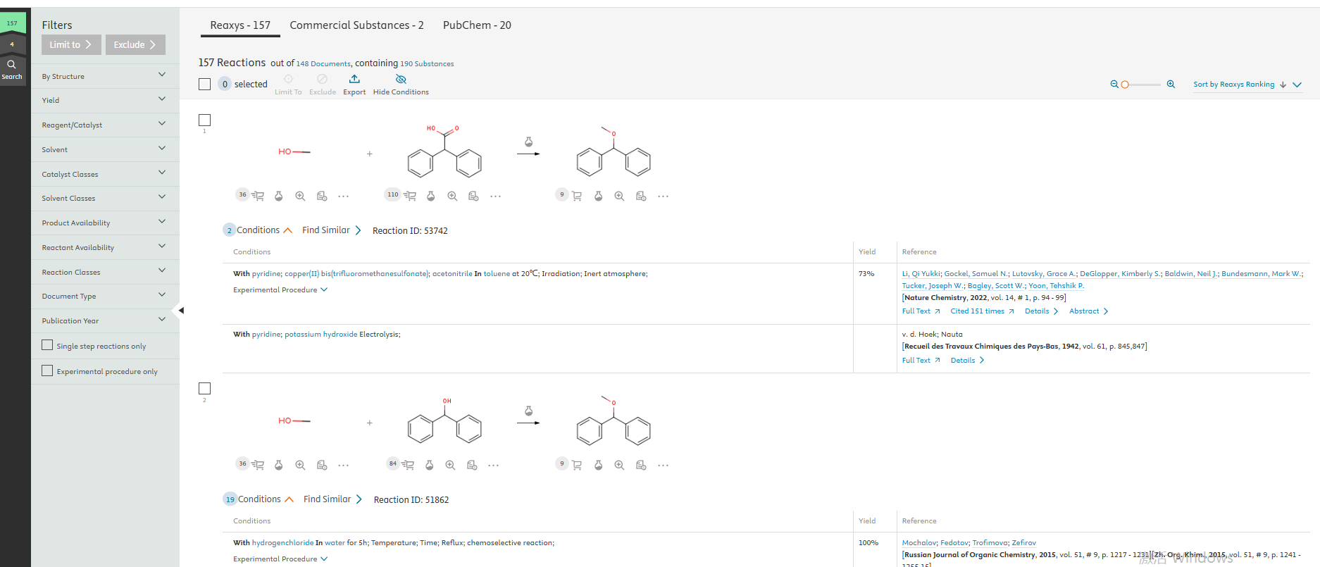
Task: Switch to Commercial Substances - 2 tab
Action: pyautogui.click(x=356, y=25)
